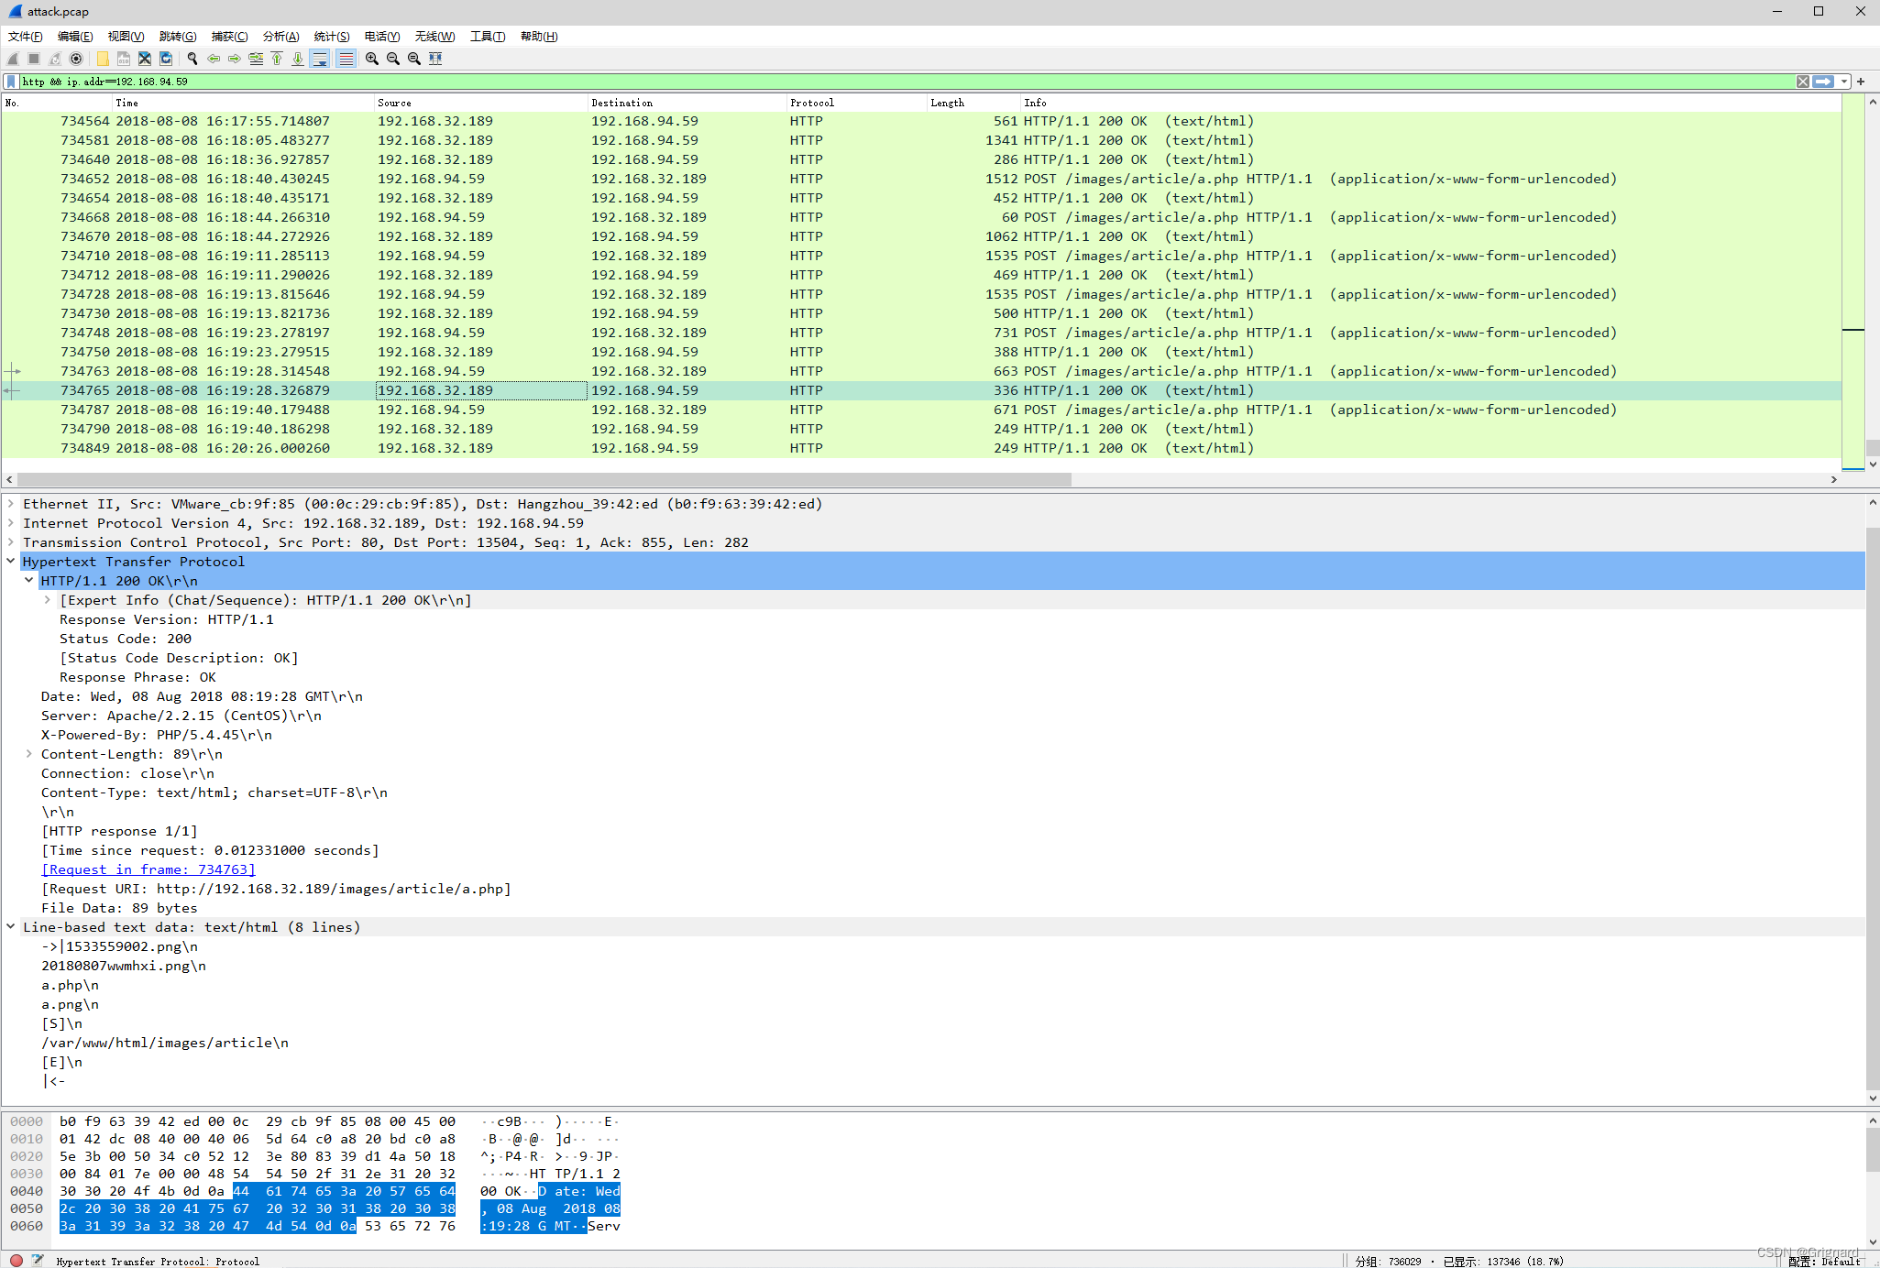Collapse Line-based text data section
This screenshot has width=1880, height=1268.
11,927
